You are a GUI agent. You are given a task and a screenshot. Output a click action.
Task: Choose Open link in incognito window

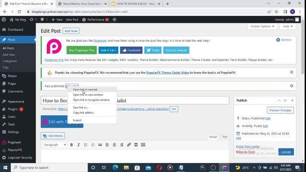92,100
